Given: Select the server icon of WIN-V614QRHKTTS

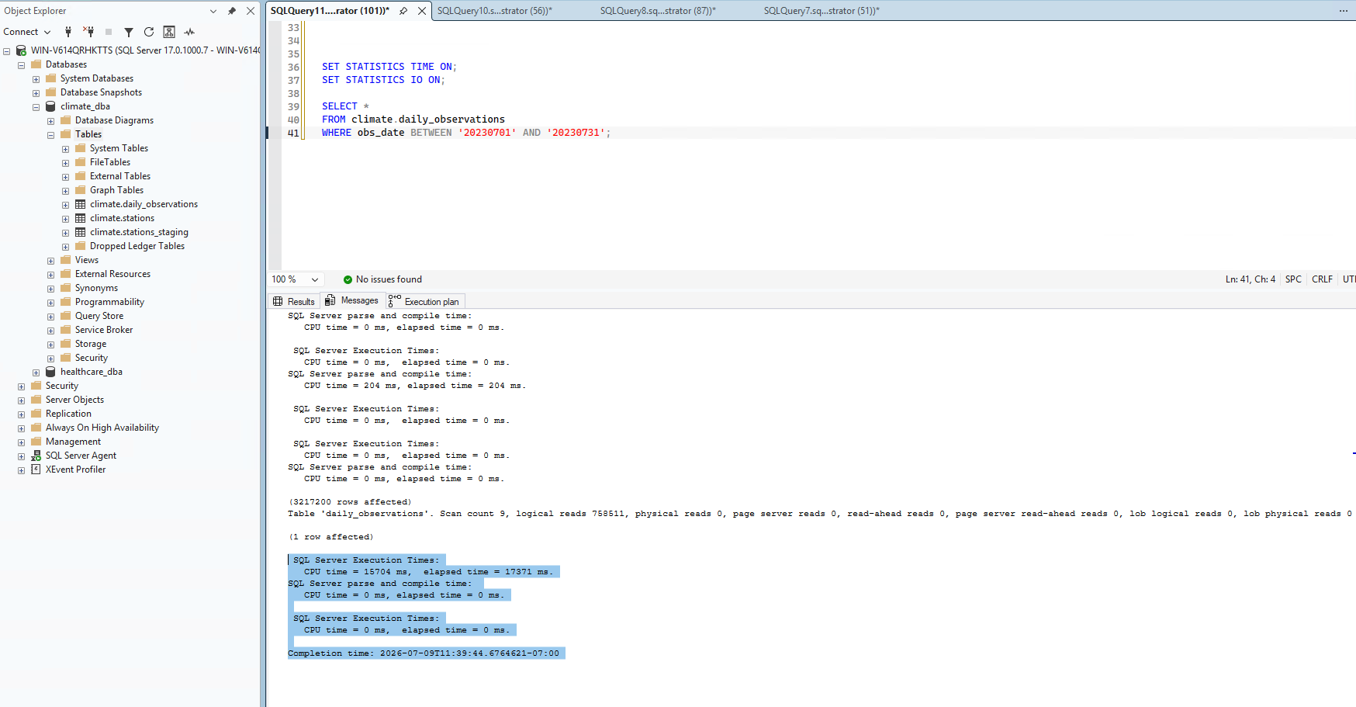Looking at the screenshot, I should 21,50.
